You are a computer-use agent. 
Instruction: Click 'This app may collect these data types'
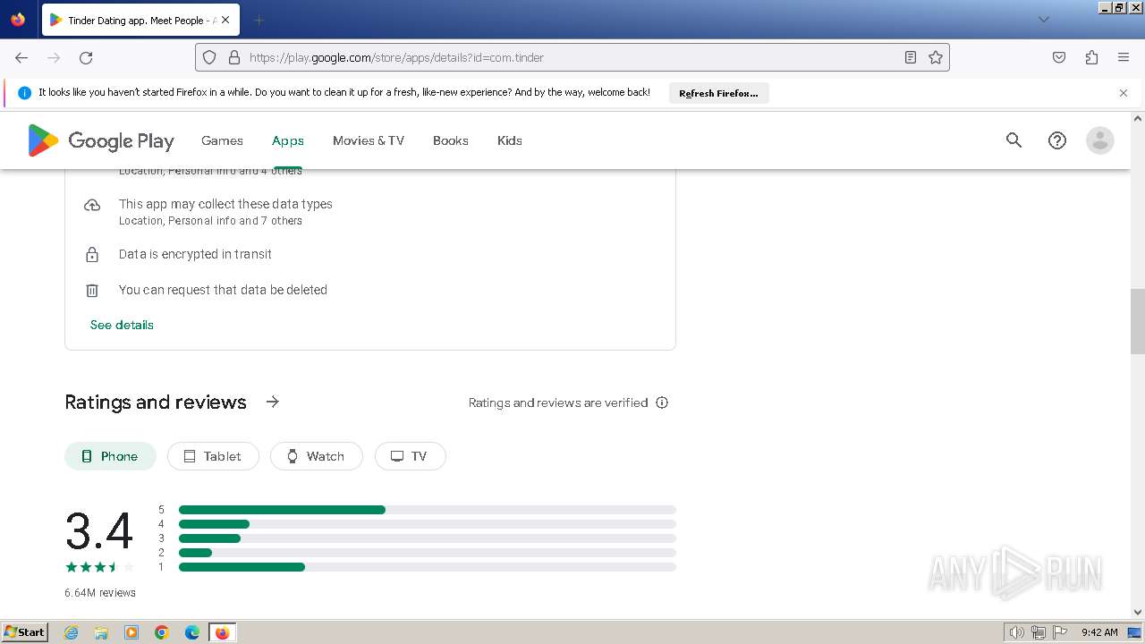pos(225,204)
